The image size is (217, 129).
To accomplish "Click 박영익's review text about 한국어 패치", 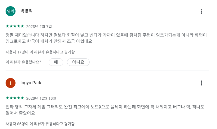I will pos(106,38).
